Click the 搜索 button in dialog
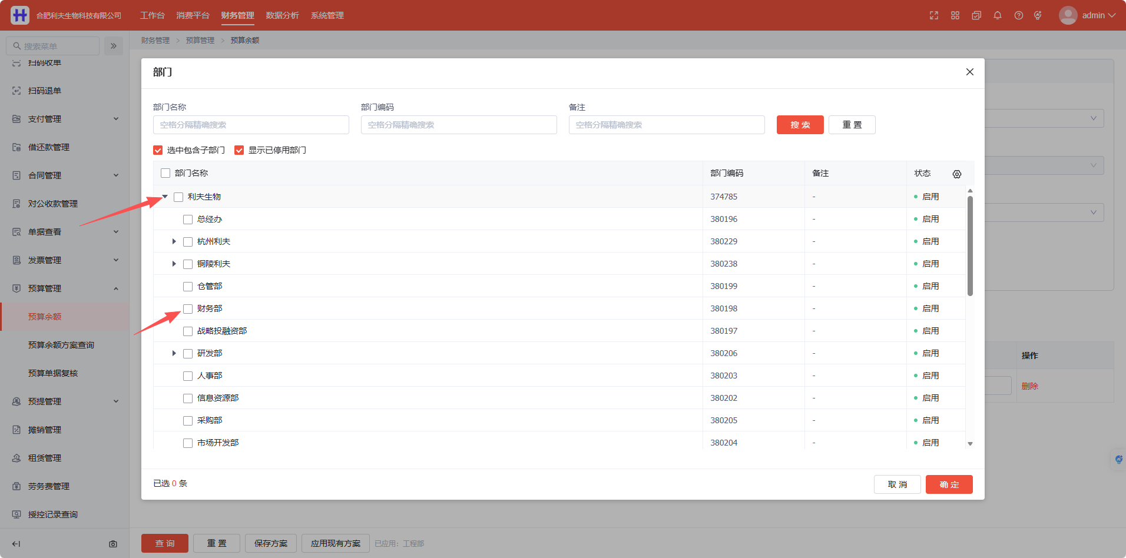The width and height of the screenshot is (1126, 558). pos(800,125)
